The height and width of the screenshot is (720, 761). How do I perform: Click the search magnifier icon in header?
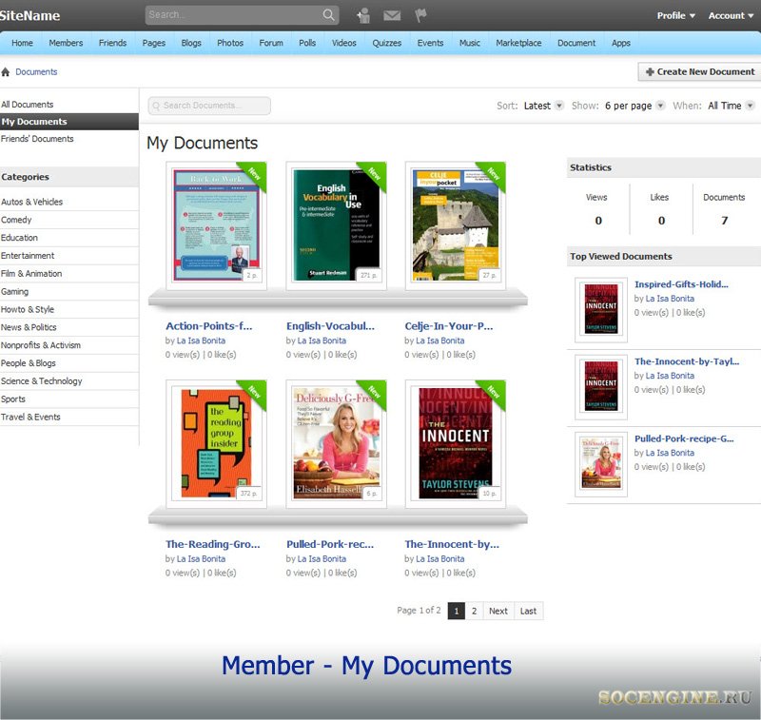pos(328,15)
